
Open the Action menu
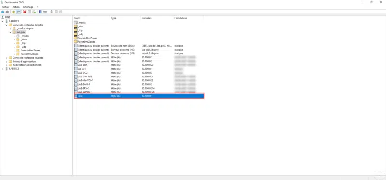click(16, 7)
